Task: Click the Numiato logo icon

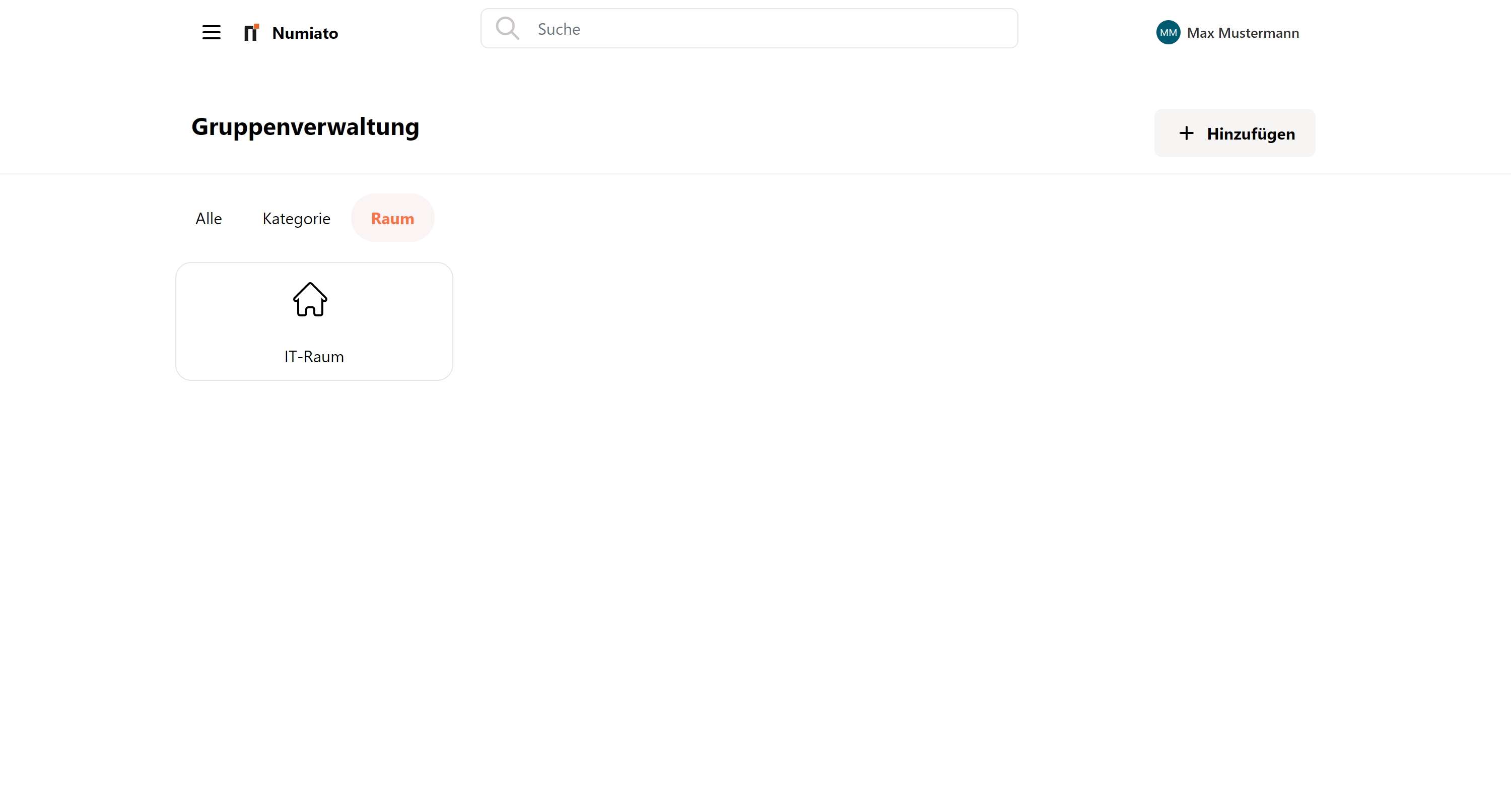Action: (x=252, y=32)
